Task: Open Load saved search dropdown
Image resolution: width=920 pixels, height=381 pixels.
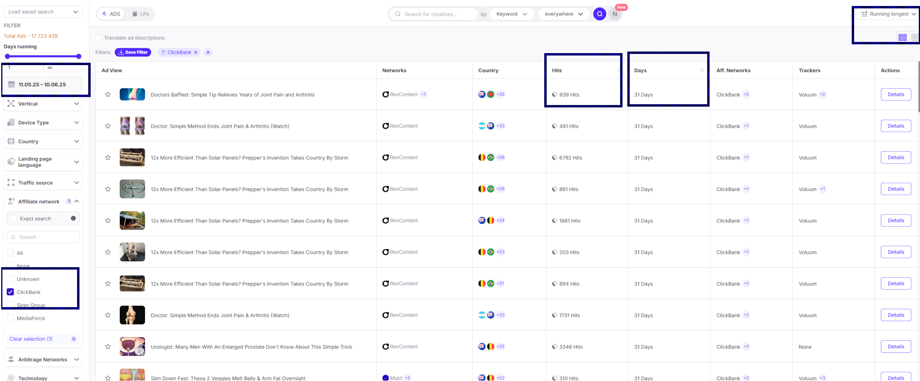Action: [x=43, y=12]
